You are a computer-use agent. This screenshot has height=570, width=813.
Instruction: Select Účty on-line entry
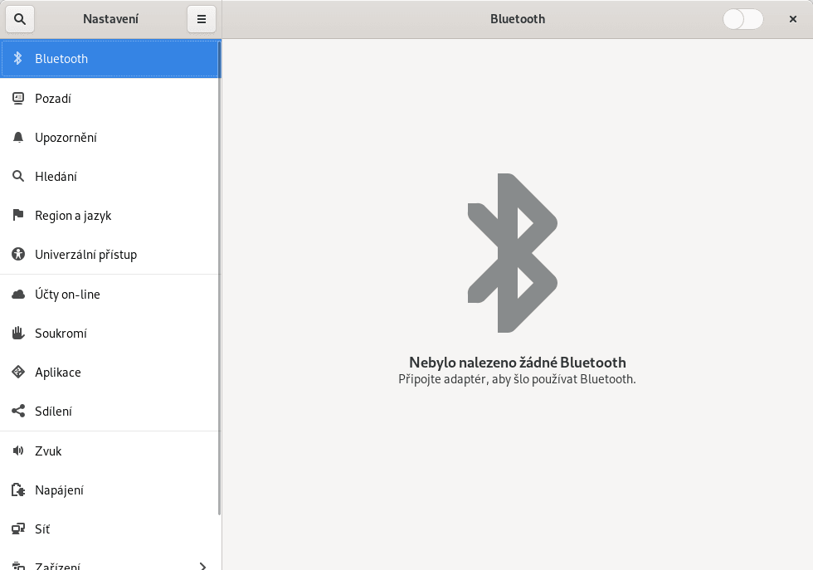(x=110, y=294)
